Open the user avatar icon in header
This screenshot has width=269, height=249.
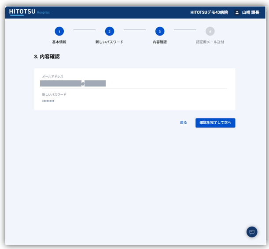click(237, 13)
